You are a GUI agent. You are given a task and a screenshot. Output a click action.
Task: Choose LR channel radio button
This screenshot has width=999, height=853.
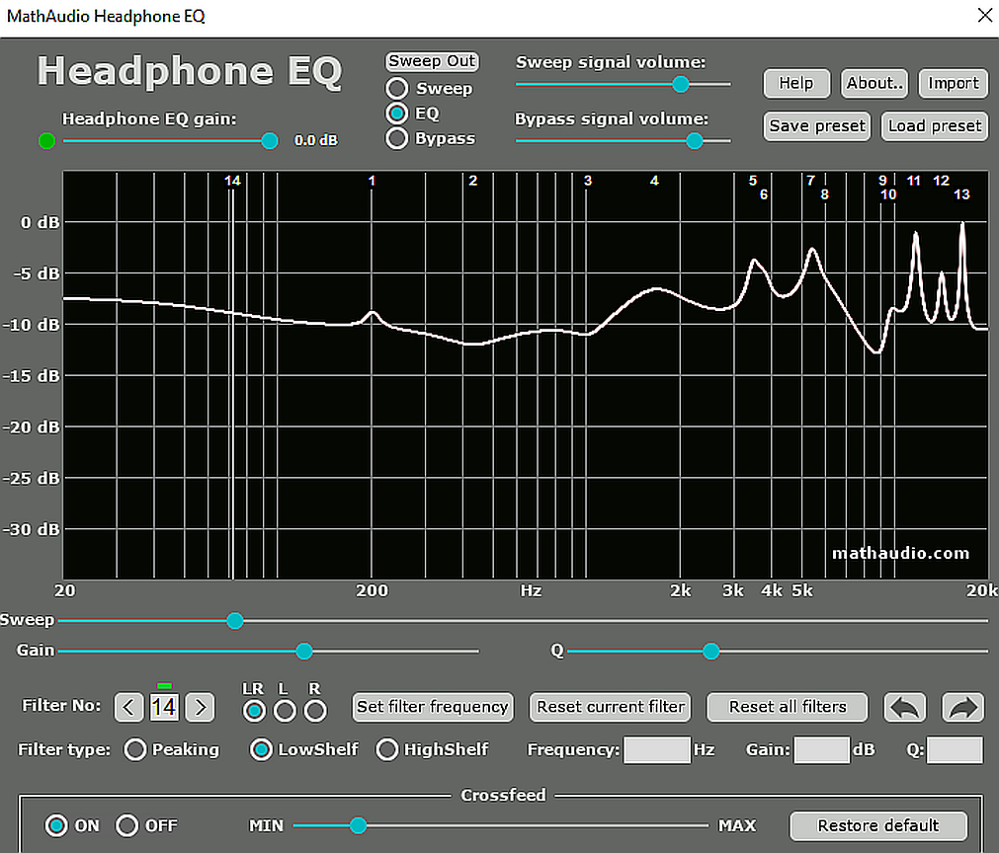pyautogui.click(x=254, y=711)
